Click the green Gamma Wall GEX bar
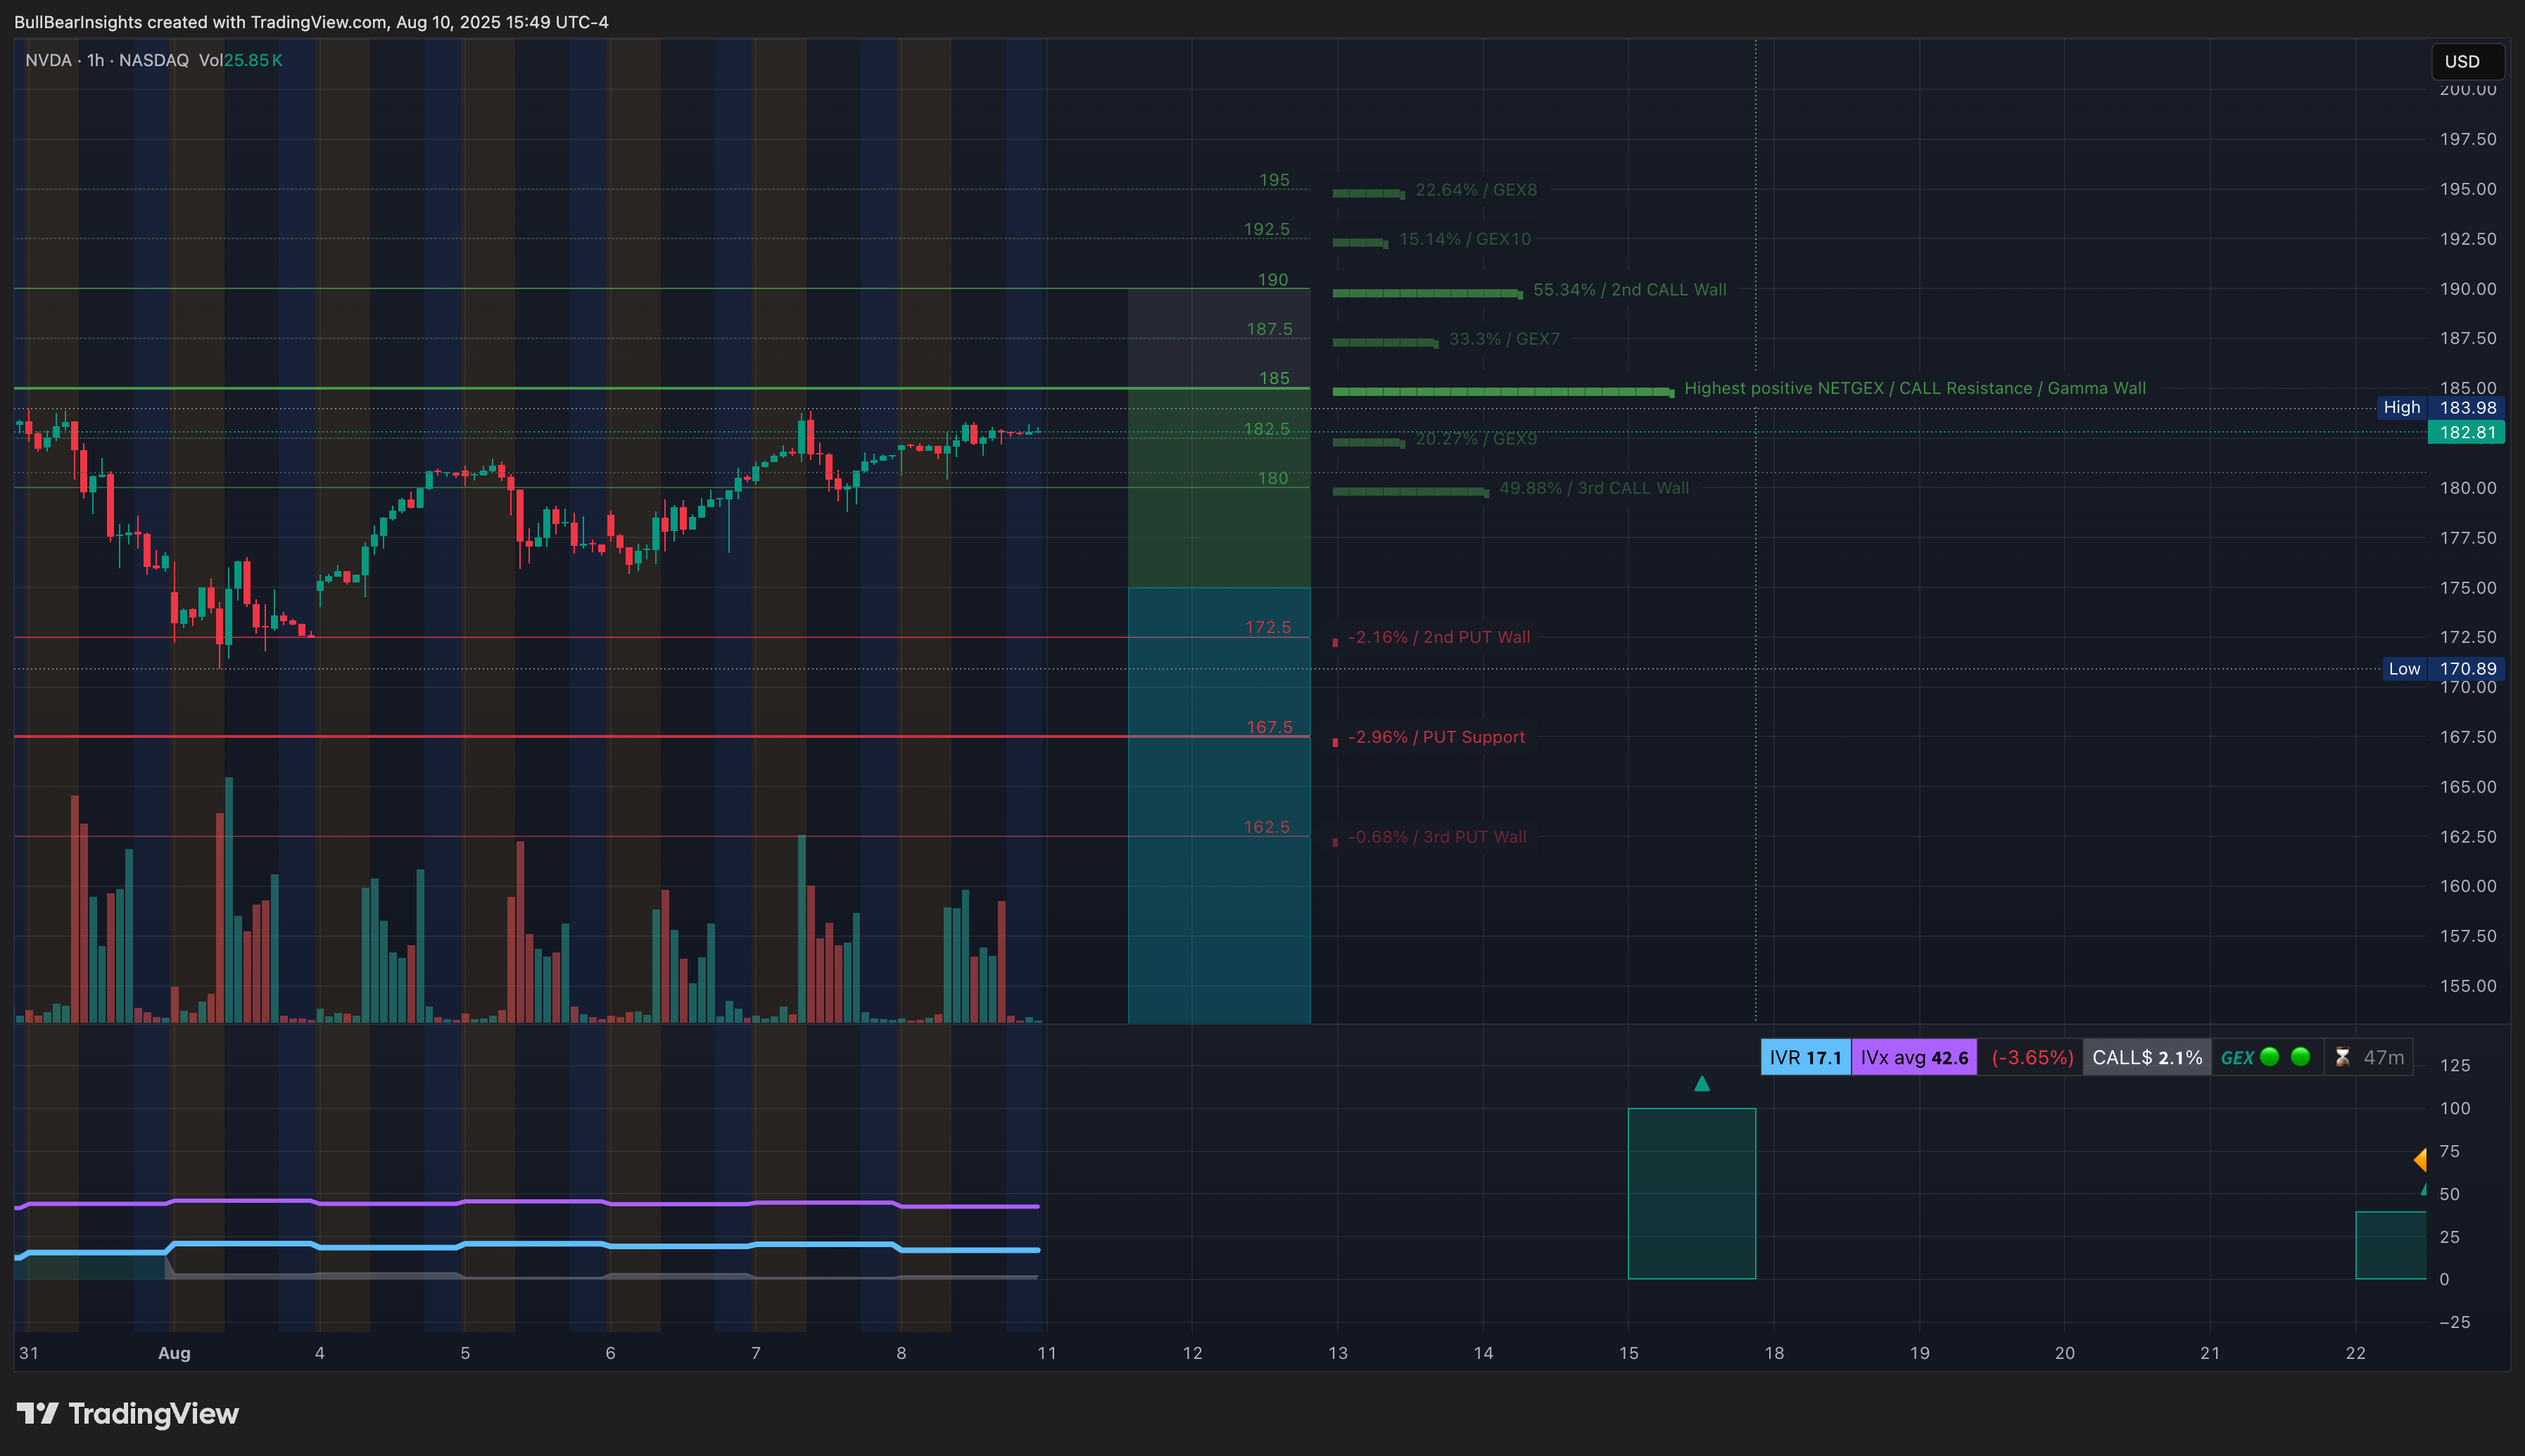Image resolution: width=2525 pixels, height=1456 pixels. coord(1504,392)
